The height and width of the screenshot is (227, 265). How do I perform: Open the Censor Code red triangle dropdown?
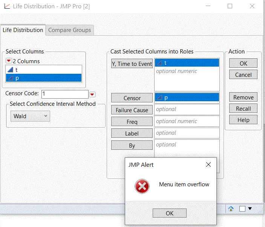click(x=92, y=94)
